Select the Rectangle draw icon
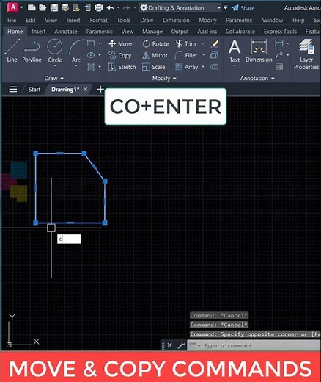The height and width of the screenshot is (382, 321). tap(91, 43)
